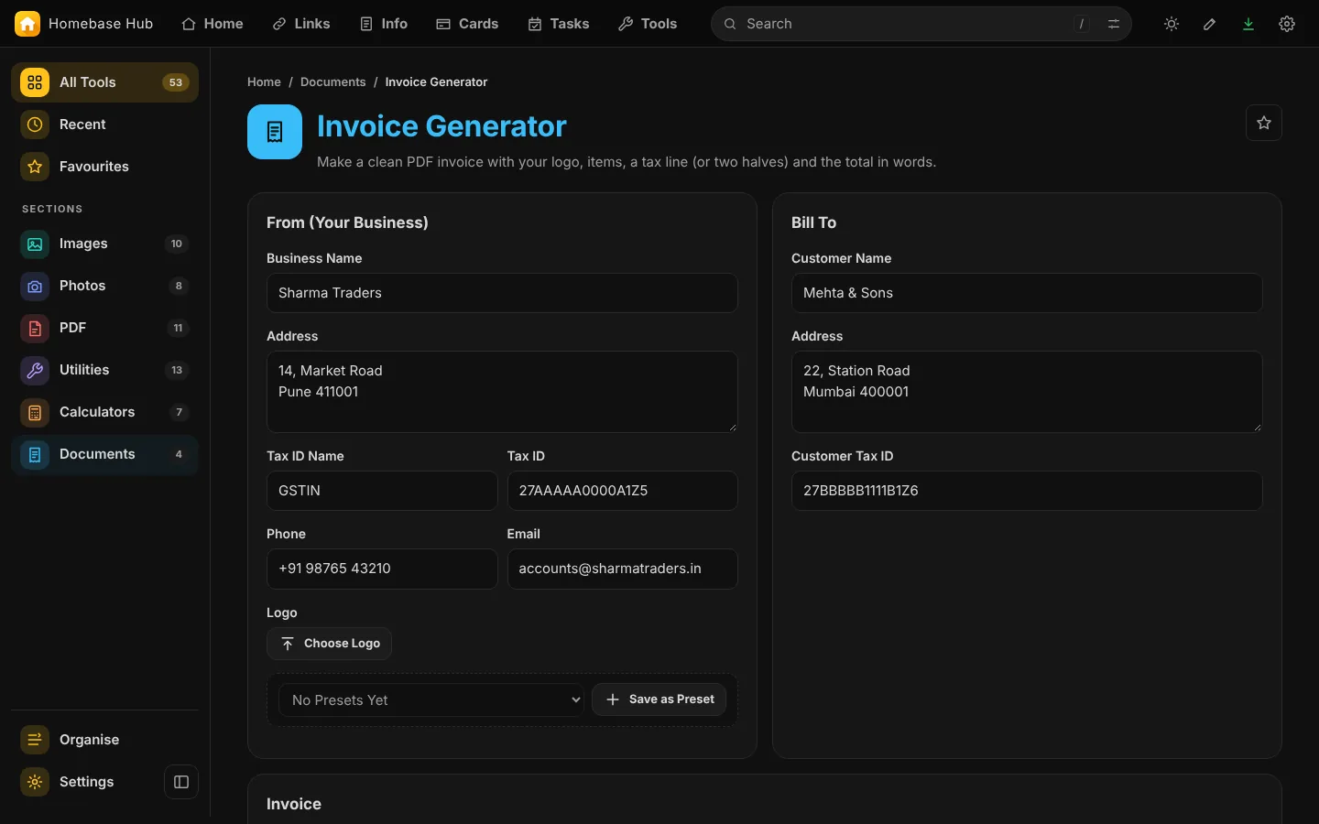
Task: Open the Tasks menu item
Action: [559, 24]
